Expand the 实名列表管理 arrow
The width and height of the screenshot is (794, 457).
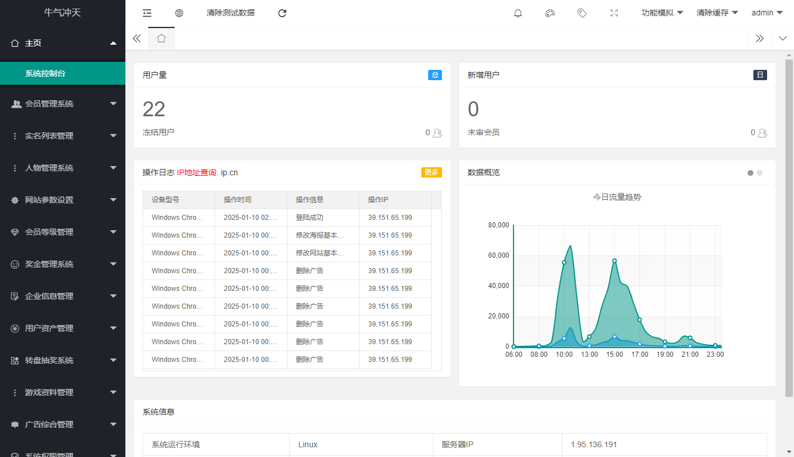[113, 136]
